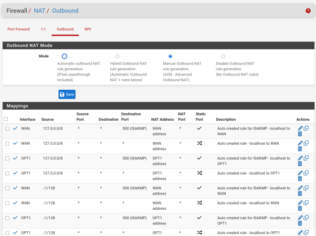Open the Outbound tab
Image resolution: width=316 pixels, height=236 pixels.
[65, 29]
